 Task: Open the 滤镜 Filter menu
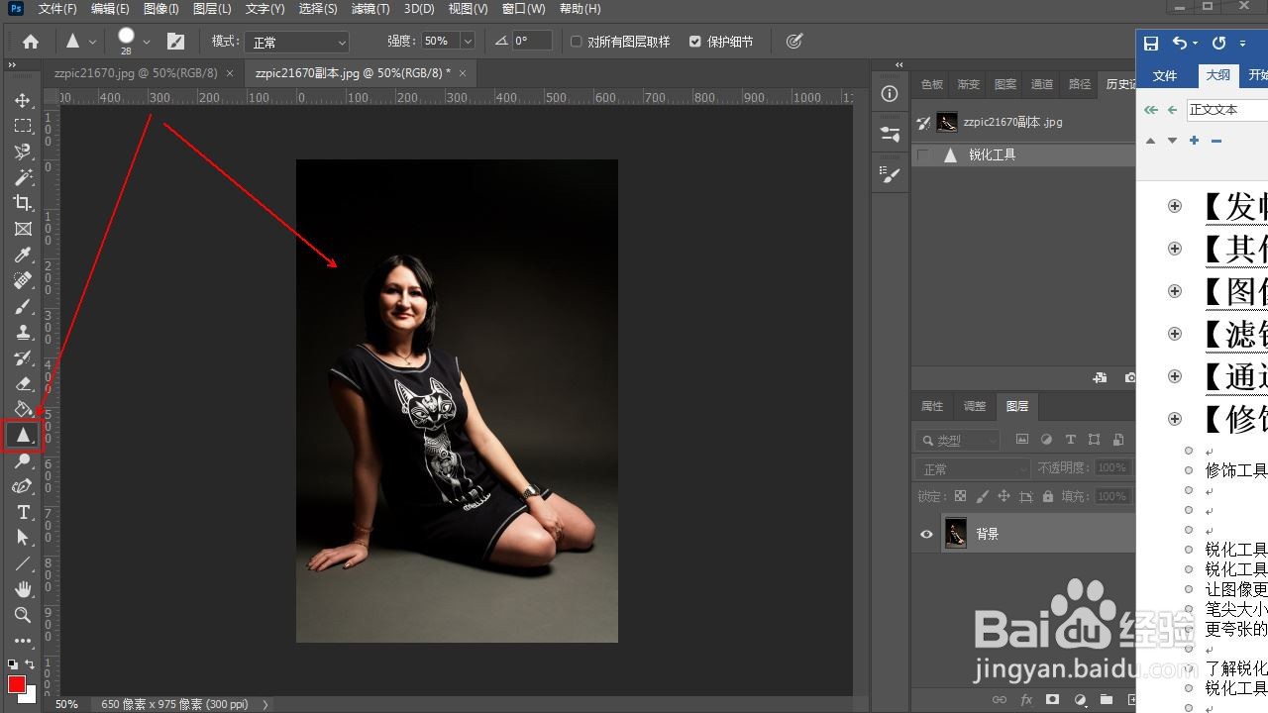370,8
